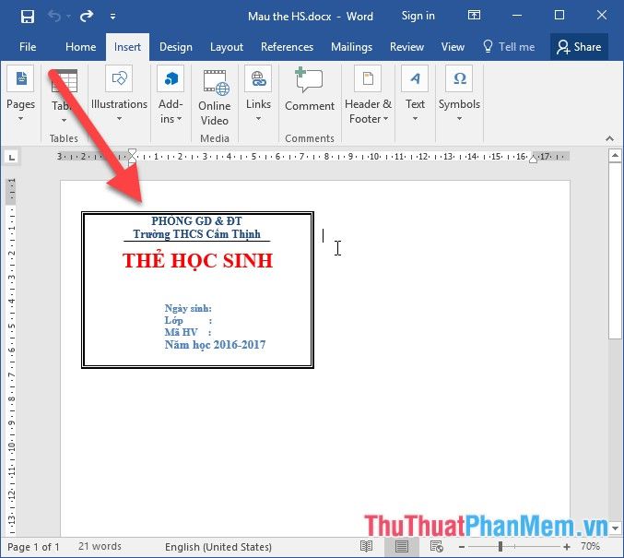Click the Share button

coord(579,47)
